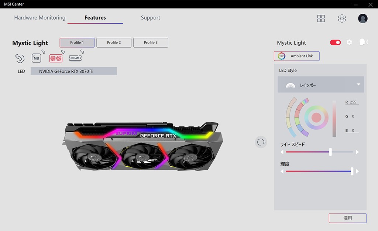Select the graphics card device icon
The image size is (378, 231).
tap(56, 58)
